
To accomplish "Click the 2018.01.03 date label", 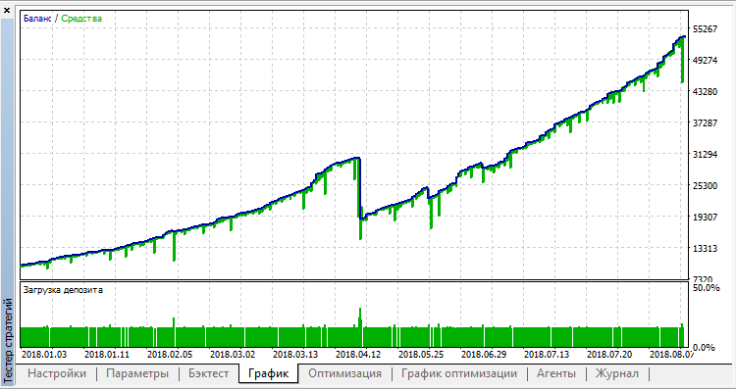I will [44, 354].
